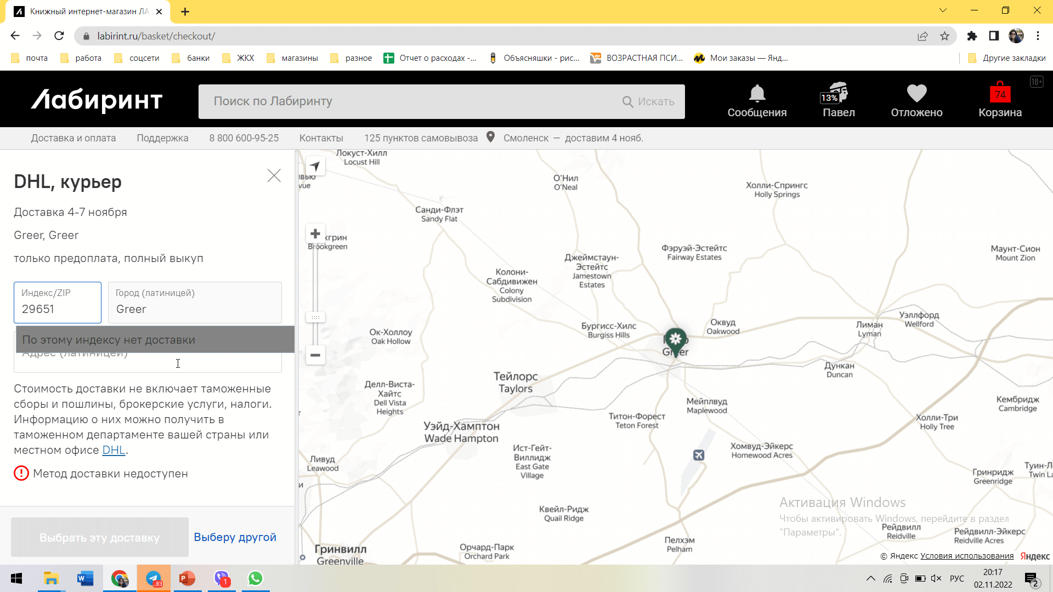Open the магазины bookmarks folder
This screenshot has width=1053, height=592.
[x=292, y=58]
